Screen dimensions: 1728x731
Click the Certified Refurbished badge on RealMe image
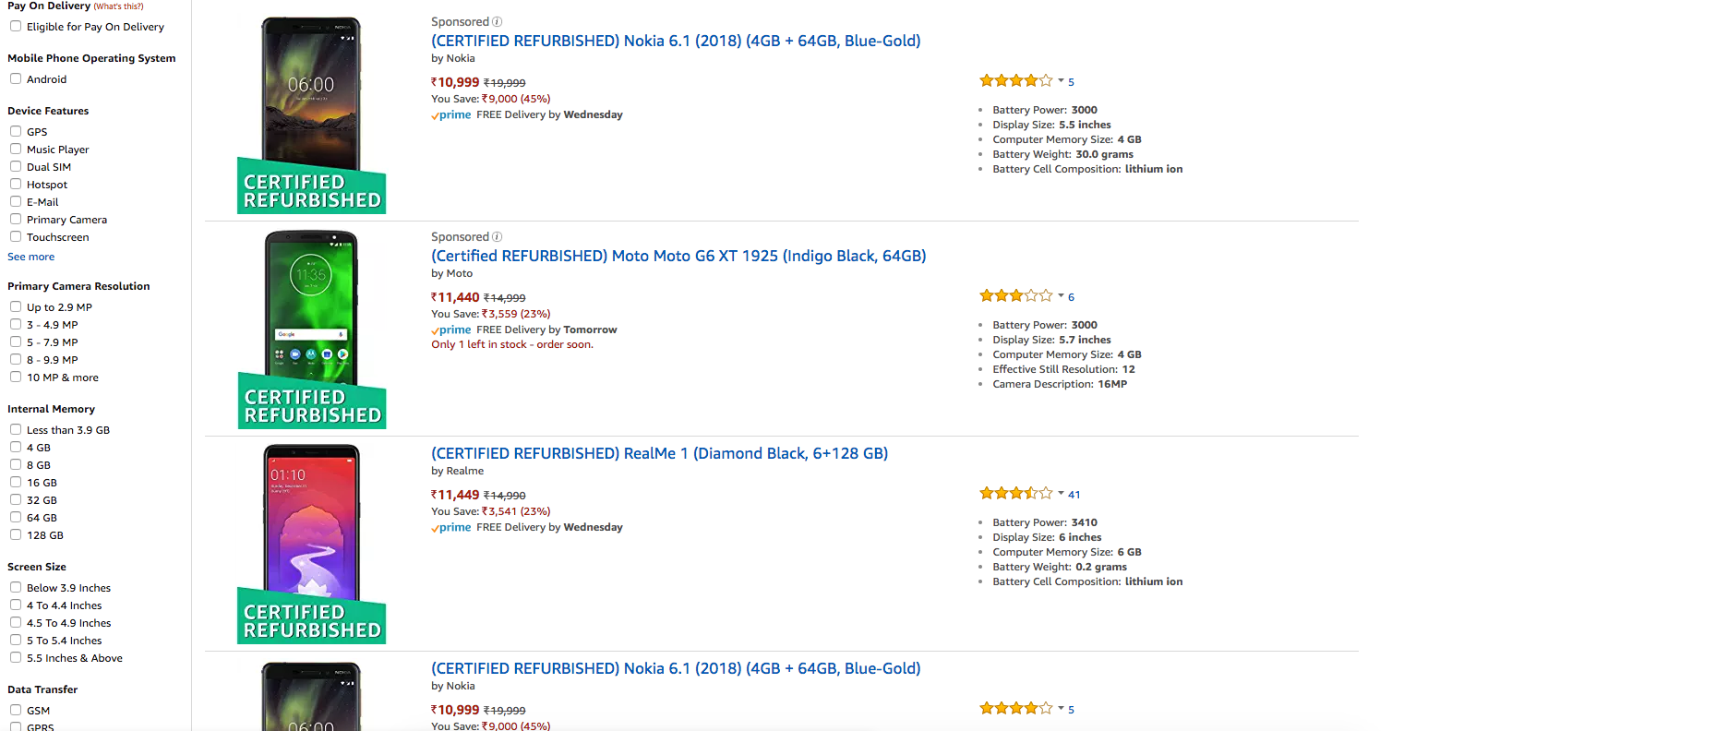pos(312,620)
